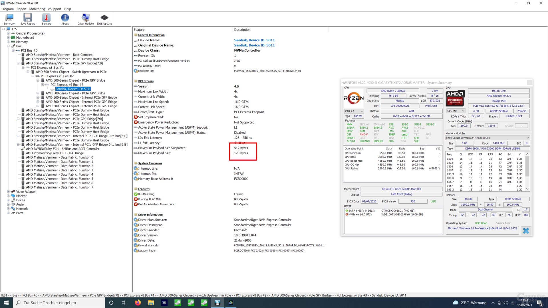Open the eSupport menu
Viewport: 548px width, 308px height.
55,9
